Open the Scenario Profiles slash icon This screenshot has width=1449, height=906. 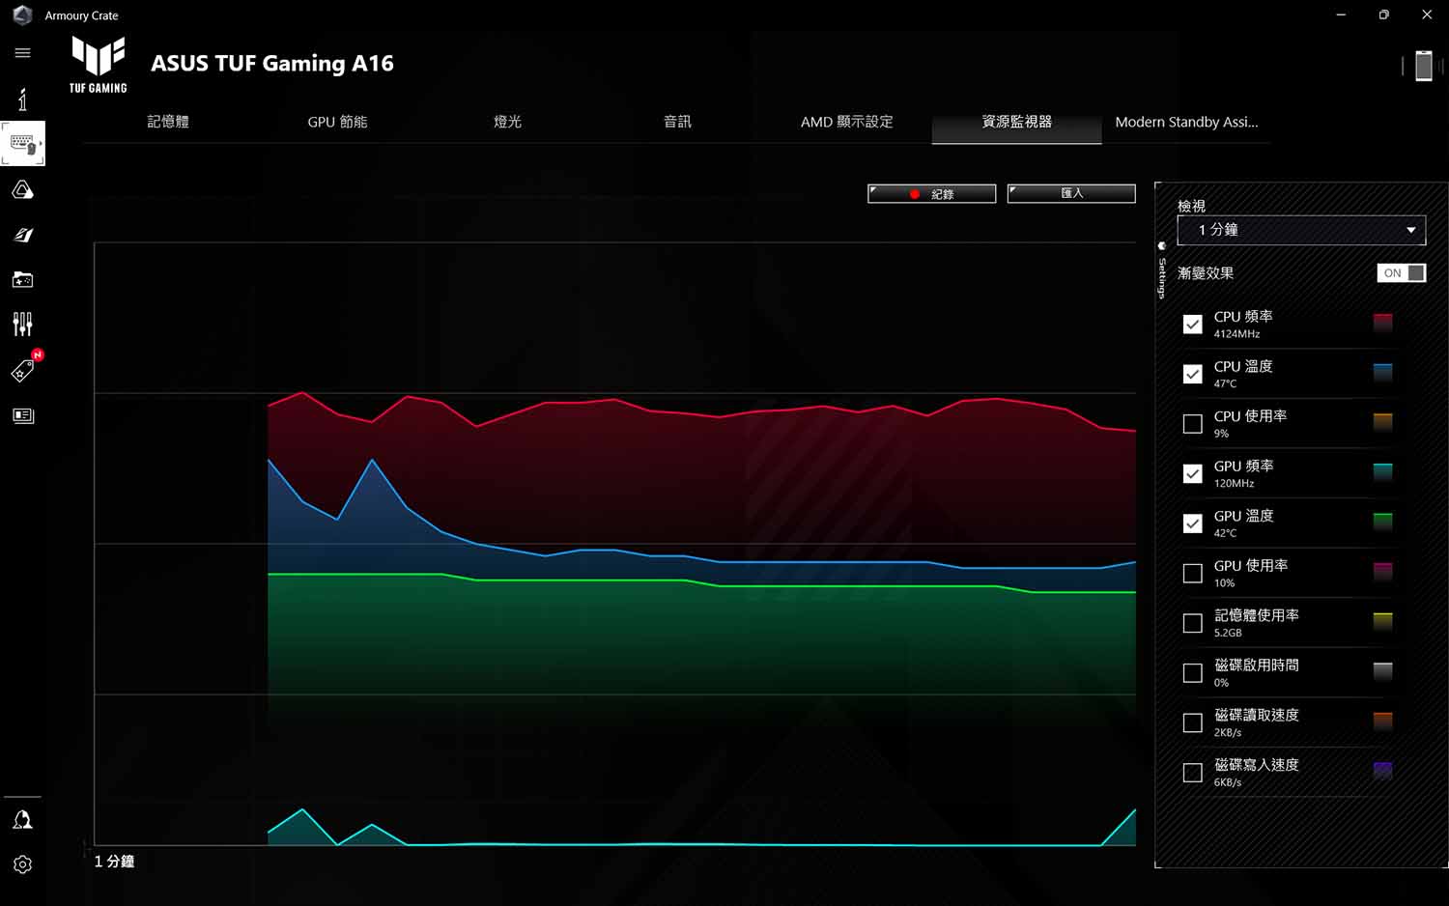point(22,235)
